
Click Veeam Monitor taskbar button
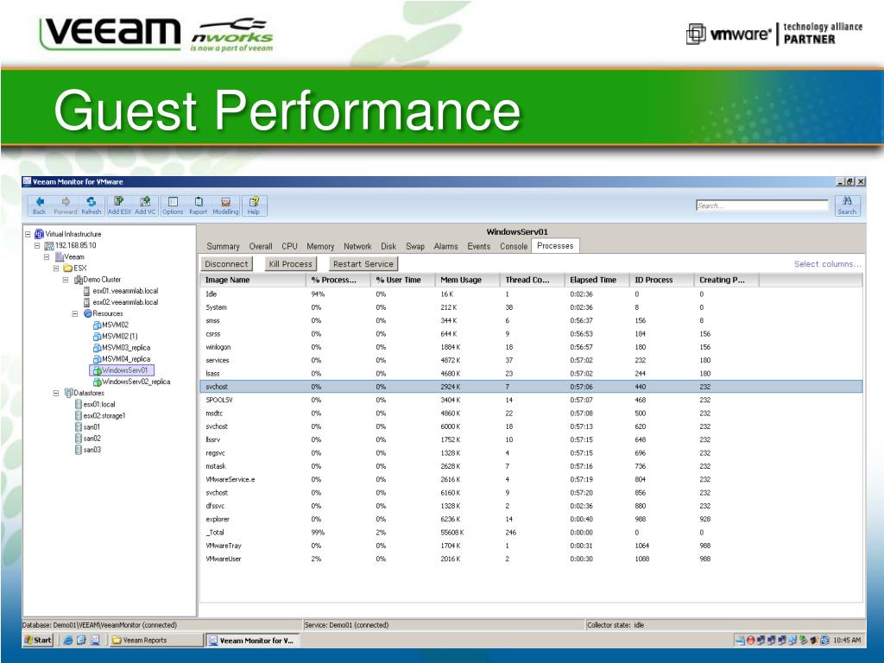tap(252, 641)
